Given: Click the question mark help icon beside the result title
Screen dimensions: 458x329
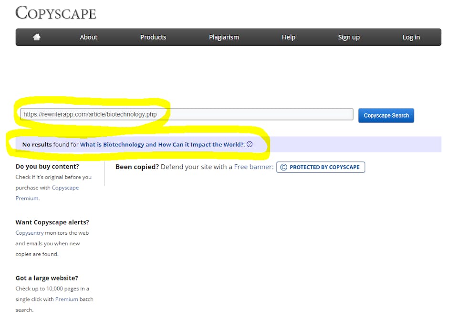Looking at the screenshot, I should pyautogui.click(x=250, y=144).
